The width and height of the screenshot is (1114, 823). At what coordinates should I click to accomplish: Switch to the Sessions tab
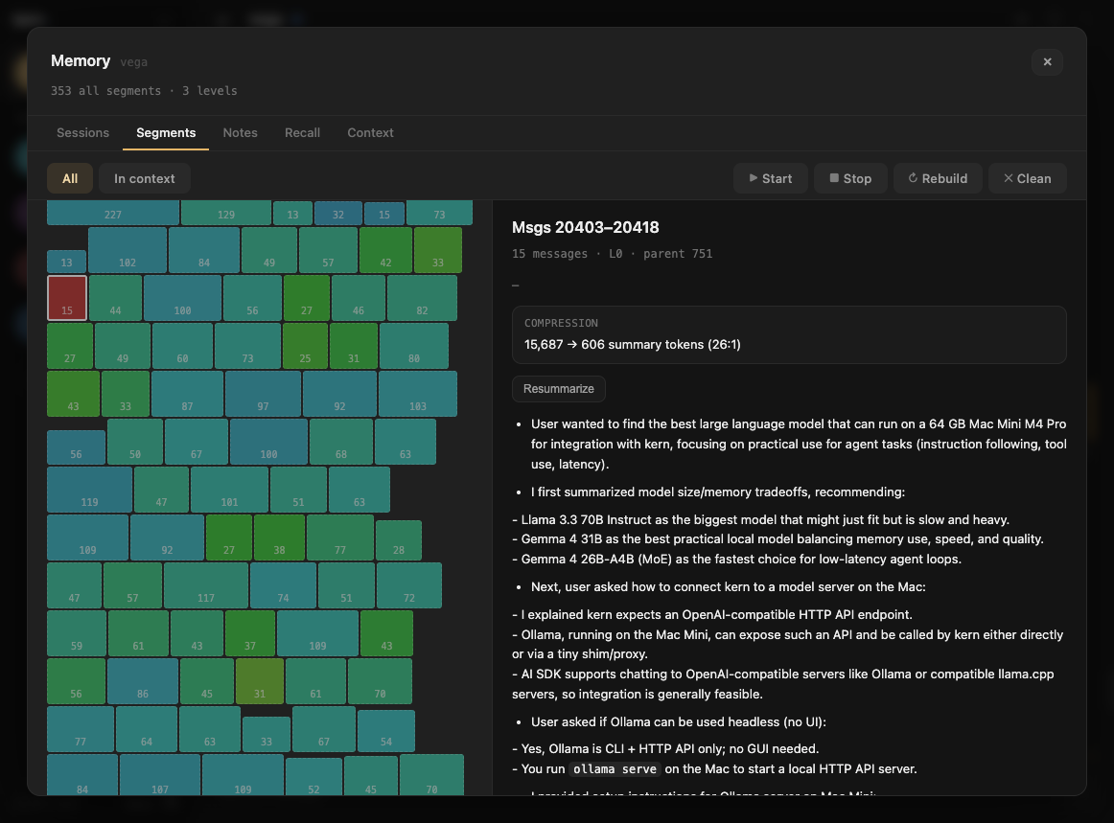click(x=82, y=133)
